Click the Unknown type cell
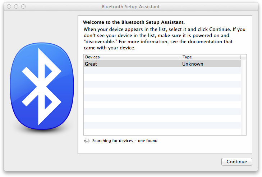This screenshot has height=177, width=262. click(193, 64)
